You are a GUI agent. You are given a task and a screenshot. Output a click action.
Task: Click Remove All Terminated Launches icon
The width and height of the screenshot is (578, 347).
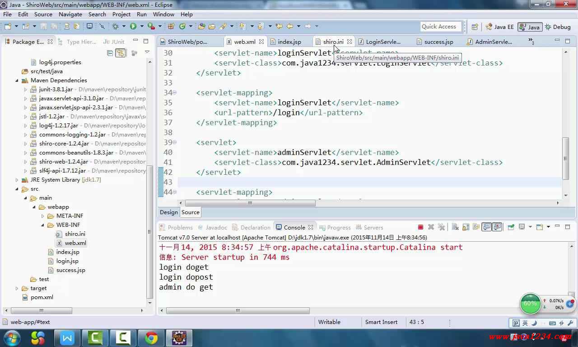441,227
